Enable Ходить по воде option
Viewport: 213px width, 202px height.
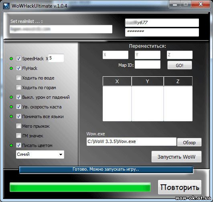point(18,78)
